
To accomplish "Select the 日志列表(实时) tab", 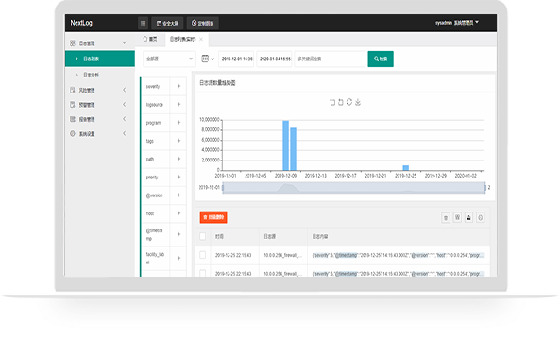I will coord(182,39).
